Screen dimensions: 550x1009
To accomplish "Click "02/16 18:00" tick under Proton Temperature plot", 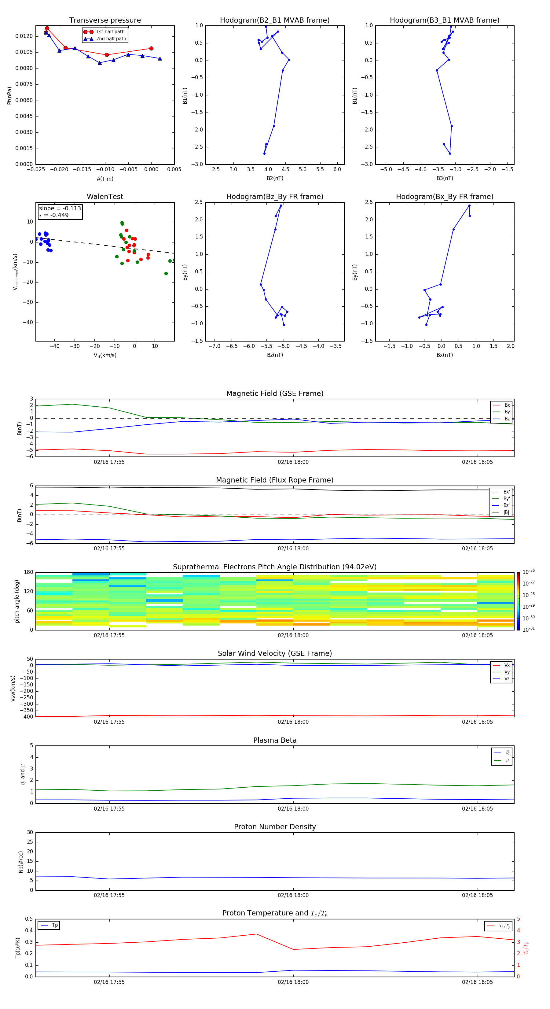I will pyautogui.click(x=293, y=982).
